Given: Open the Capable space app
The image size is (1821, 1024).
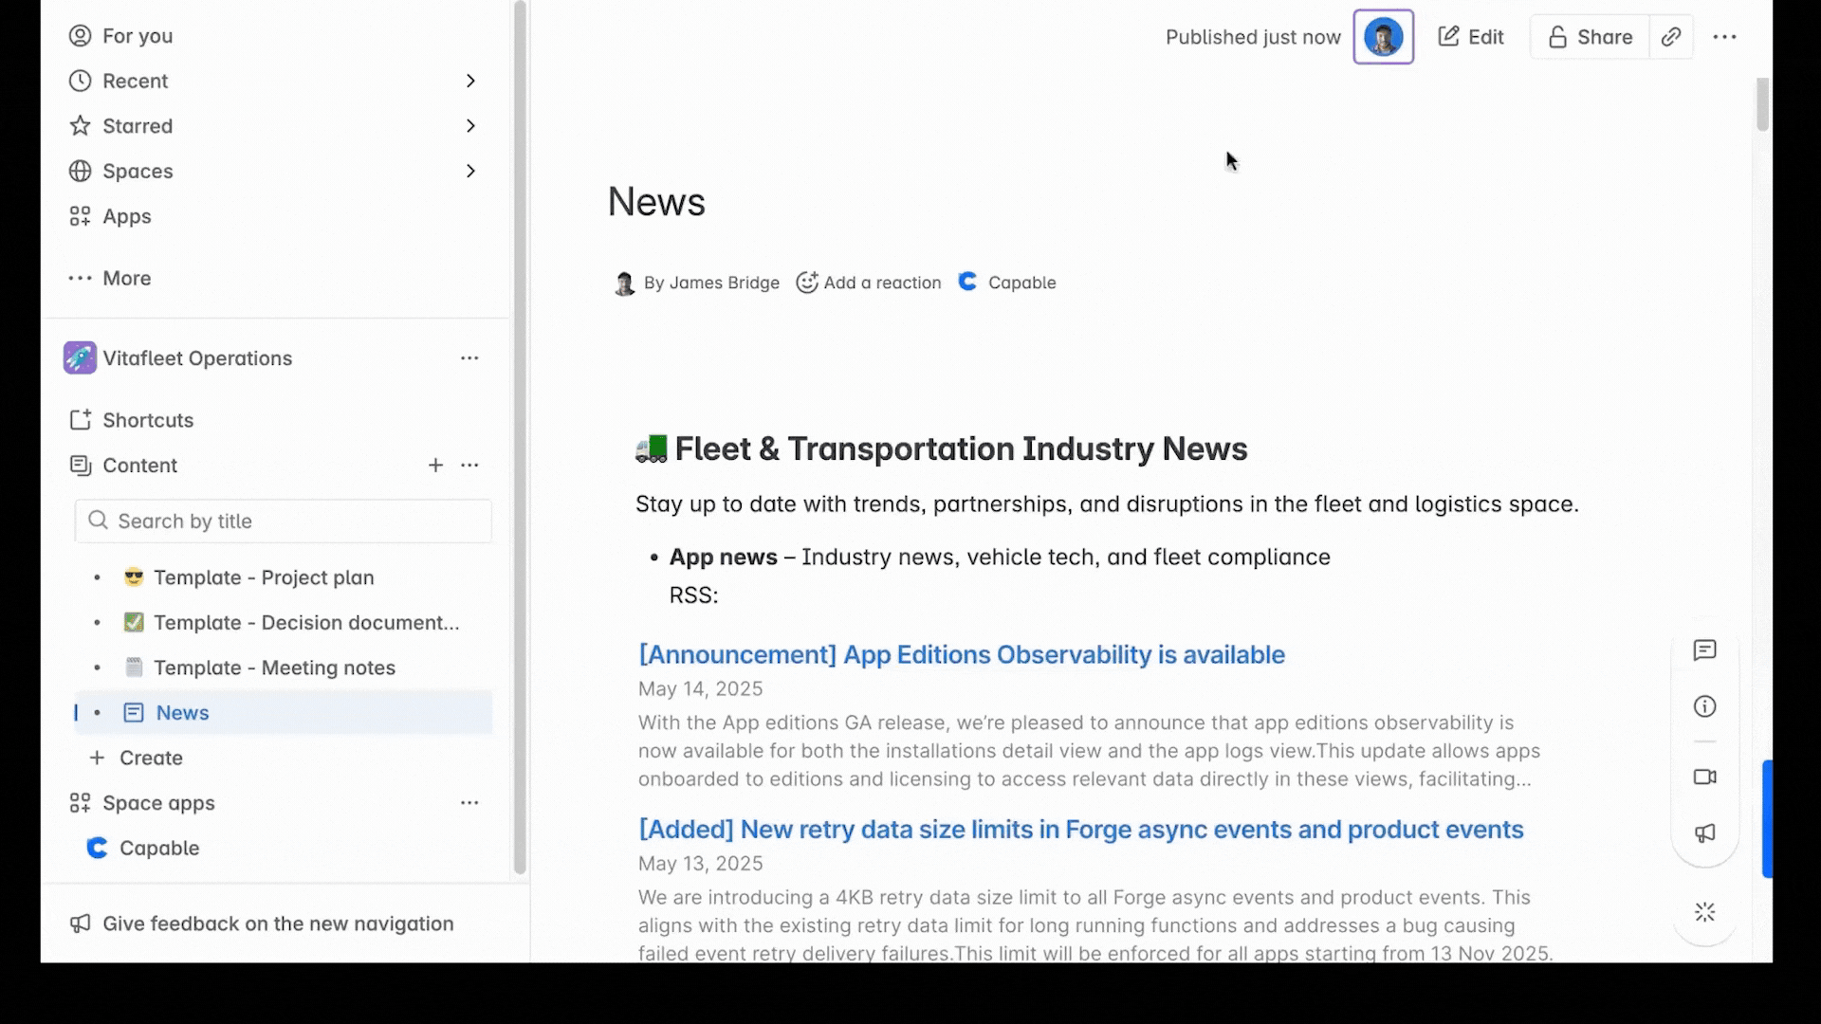Looking at the screenshot, I should [x=158, y=848].
